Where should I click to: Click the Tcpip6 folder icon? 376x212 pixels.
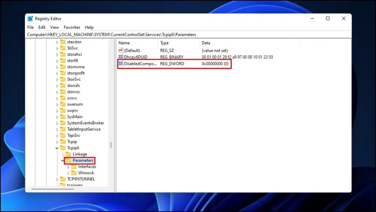tap(63, 147)
